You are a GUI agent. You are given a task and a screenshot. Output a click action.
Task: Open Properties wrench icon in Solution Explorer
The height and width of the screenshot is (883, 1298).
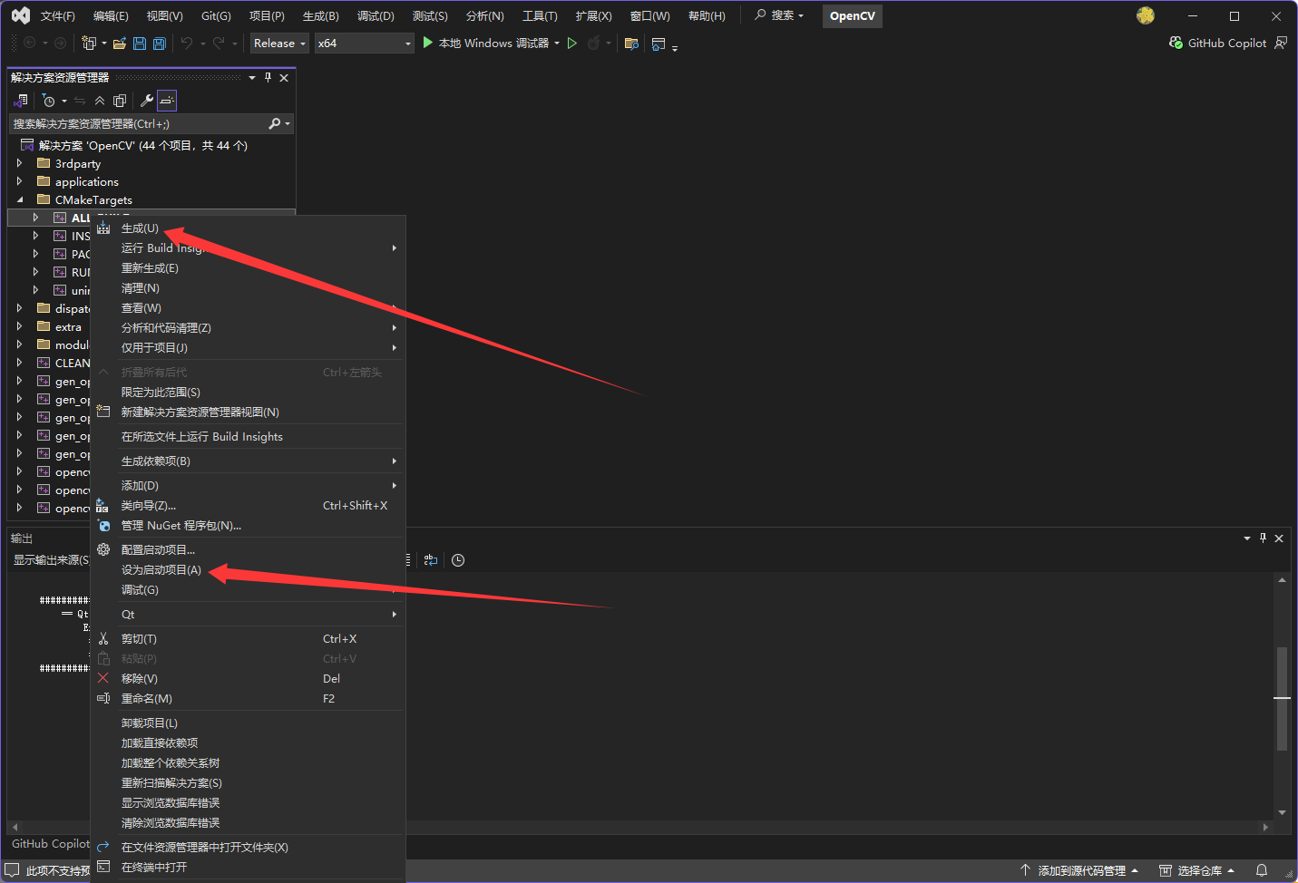pos(147,101)
